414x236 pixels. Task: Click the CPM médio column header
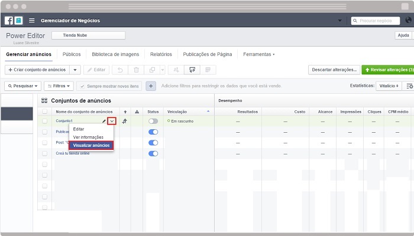(x=398, y=112)
